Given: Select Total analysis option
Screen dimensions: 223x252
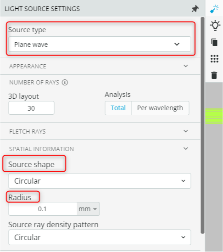Looking at the screenshot, I should [x=118, y=108].
